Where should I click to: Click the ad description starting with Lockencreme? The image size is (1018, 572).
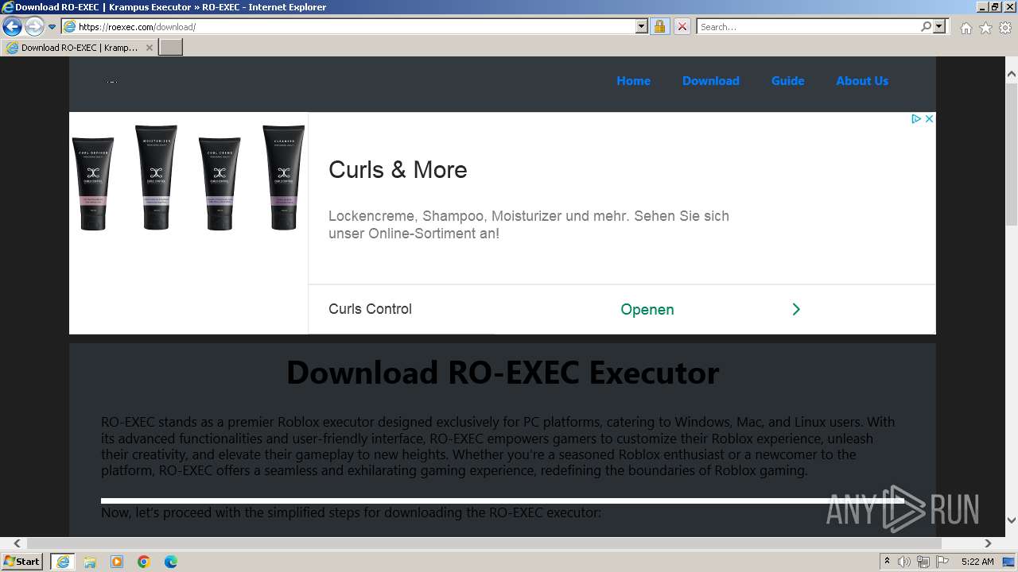pyautogui.click(x=529, y=225)
